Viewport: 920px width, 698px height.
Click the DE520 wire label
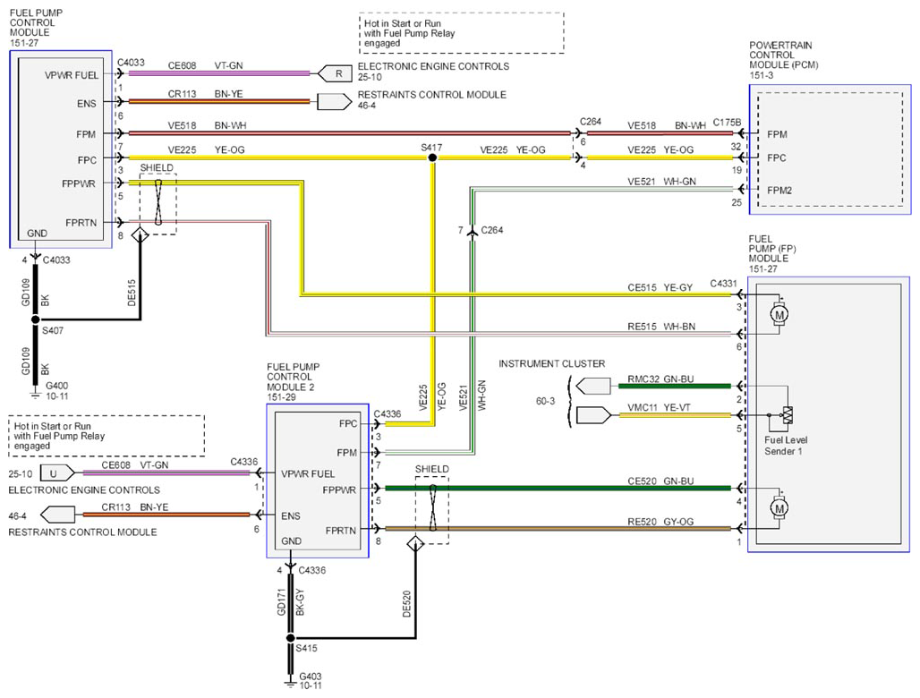click(406, 603)
